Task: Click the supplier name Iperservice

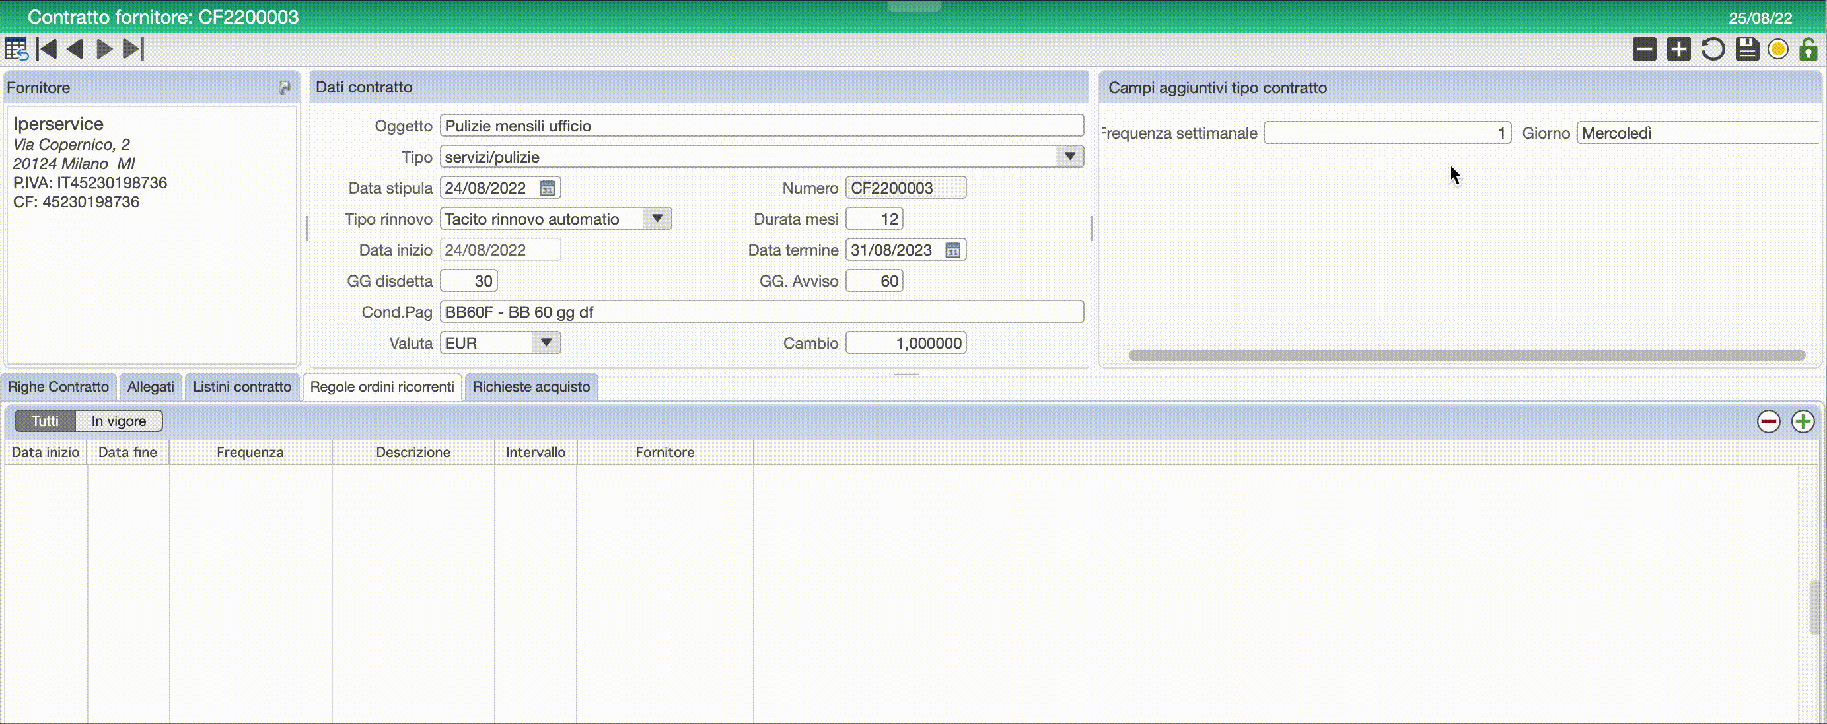Action: coord(58,124)
